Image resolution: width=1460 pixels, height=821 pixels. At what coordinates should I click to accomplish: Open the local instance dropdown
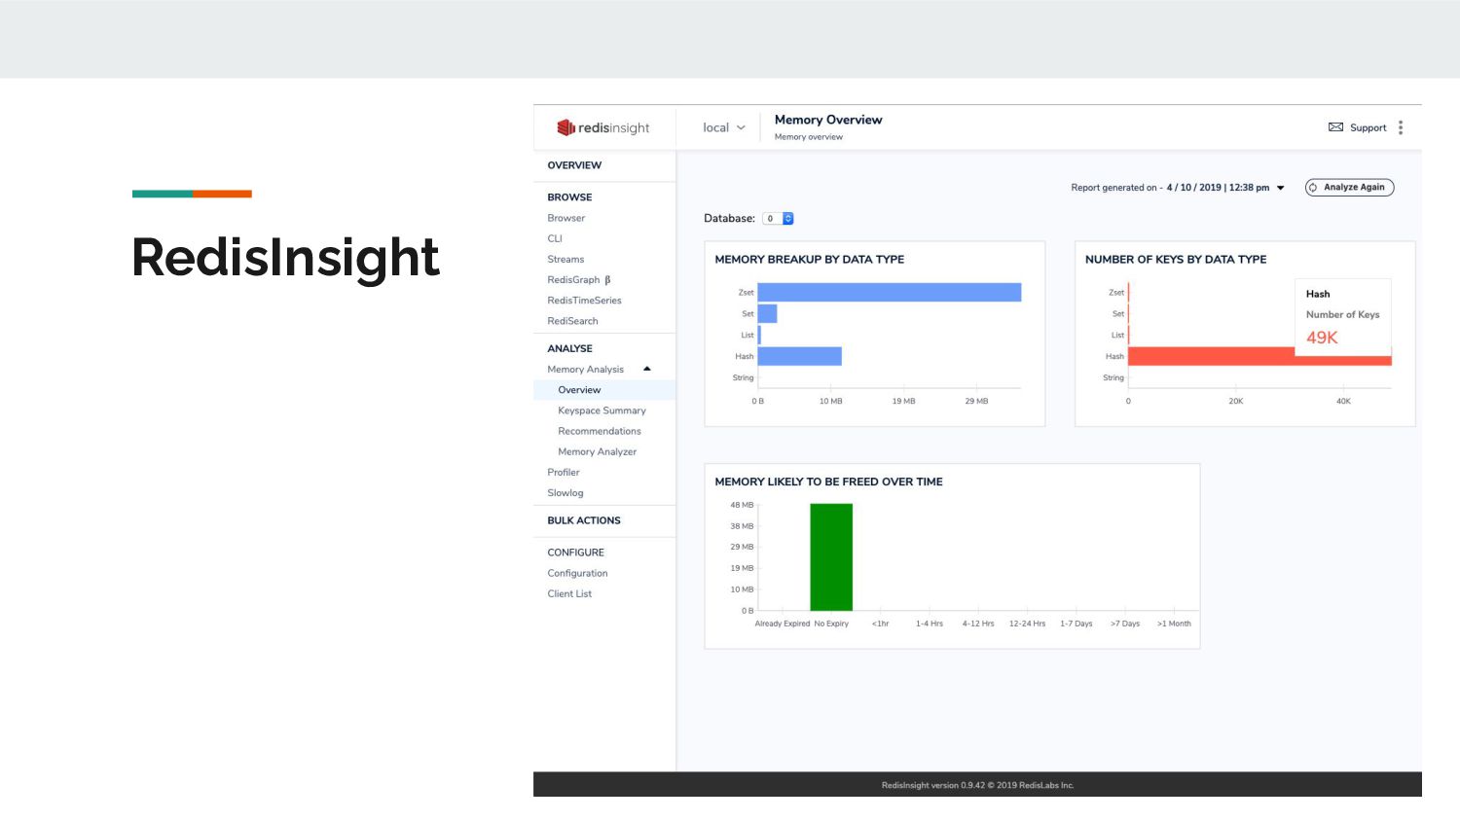[x=723, y=127]
